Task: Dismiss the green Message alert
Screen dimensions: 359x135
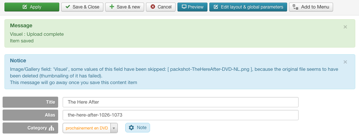Action: [345, 27]
